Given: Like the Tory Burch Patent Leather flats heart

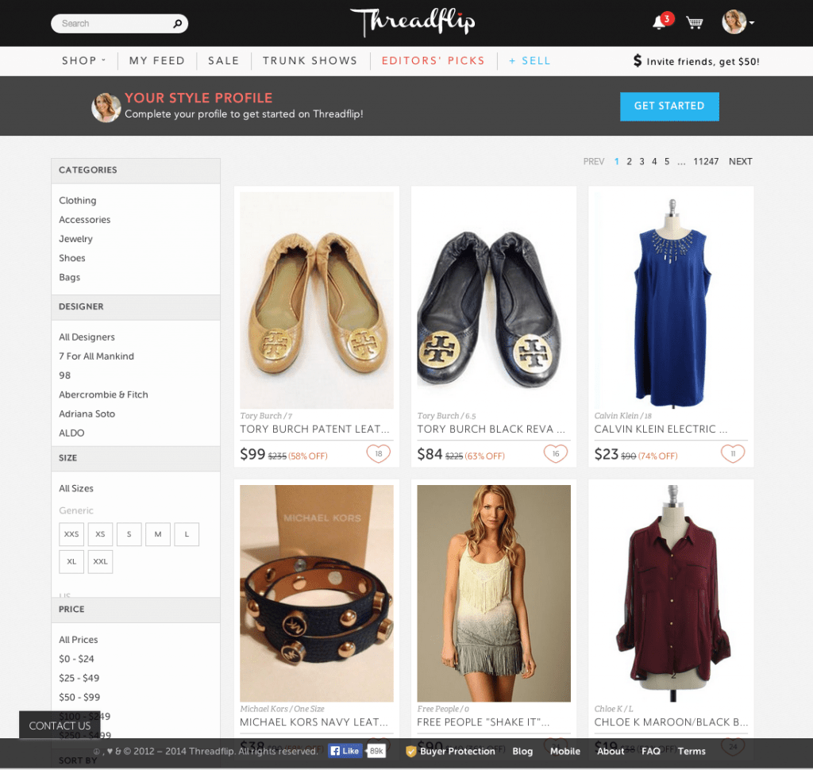Looking at the screenshot, I should pyautogui.click(x=379, y=454).
